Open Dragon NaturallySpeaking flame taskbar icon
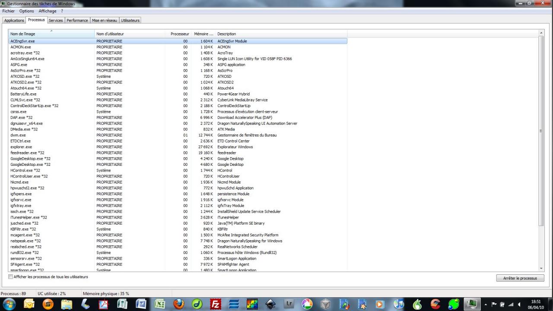Image resolution: width=553 pixels, height=311 pixels. click(x=417, y=304)
